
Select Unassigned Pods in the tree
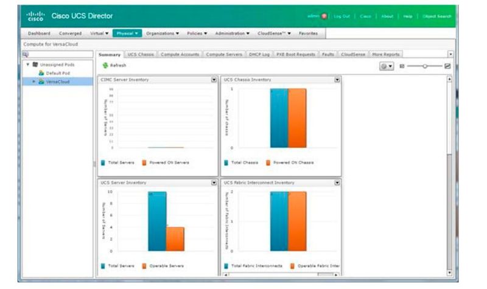57,64
